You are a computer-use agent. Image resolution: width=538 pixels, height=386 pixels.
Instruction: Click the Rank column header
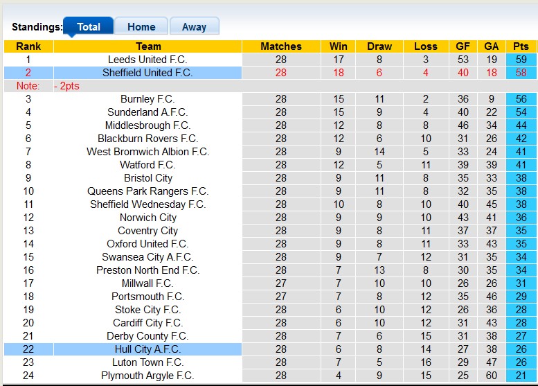tap(28, 46)
